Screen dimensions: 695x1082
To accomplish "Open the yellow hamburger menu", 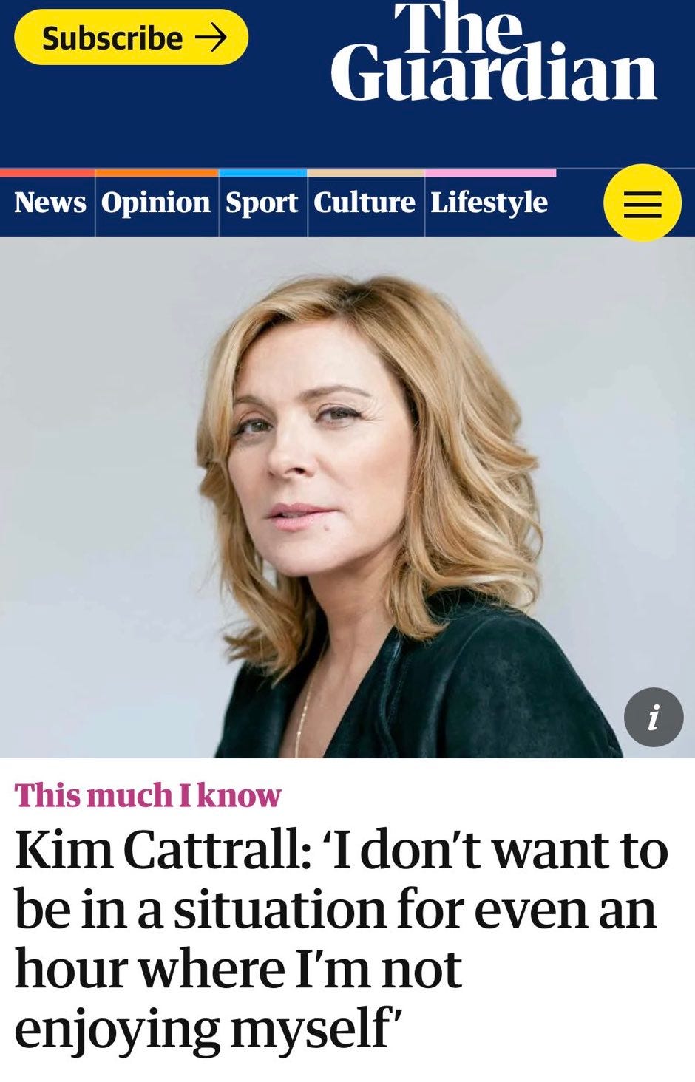I will pyautogui.click(x=643, y=203).
